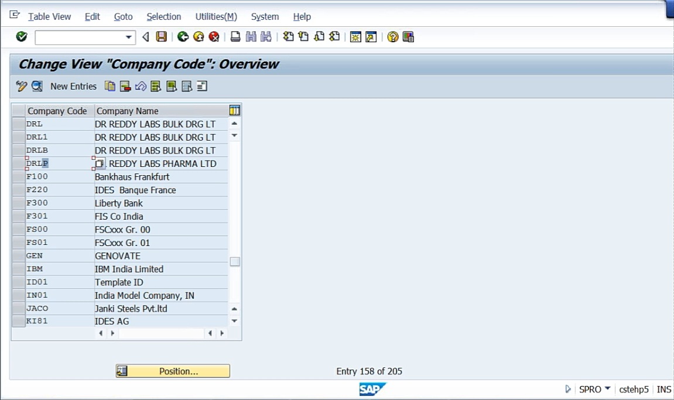Click the search help button in the DRLP name cell
This screenshot has height=400, width=674.
(x=100, y=163)
